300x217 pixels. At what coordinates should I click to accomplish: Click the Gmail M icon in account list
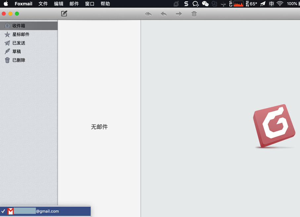(x=11, y=211)
